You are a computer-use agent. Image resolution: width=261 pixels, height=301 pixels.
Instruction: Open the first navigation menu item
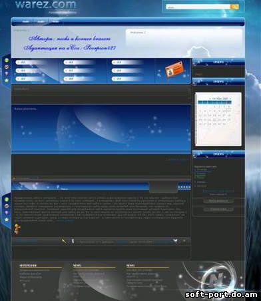pos(26,21)
